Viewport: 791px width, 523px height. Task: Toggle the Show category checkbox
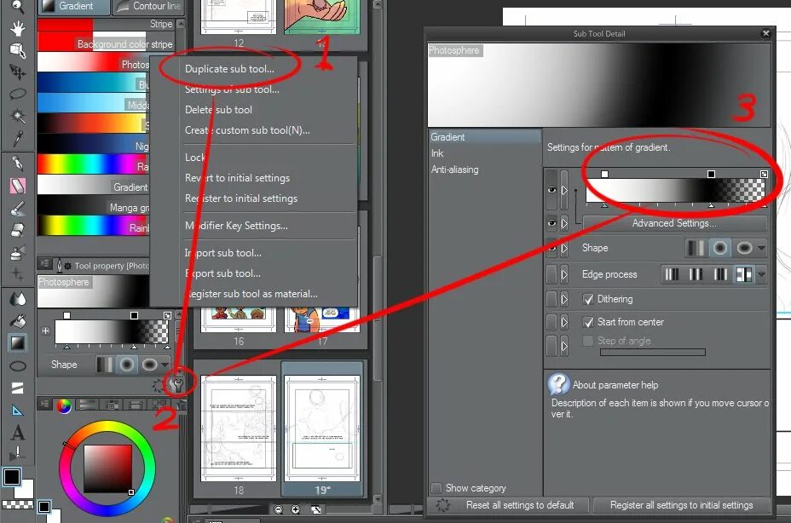tap(436, 488)
